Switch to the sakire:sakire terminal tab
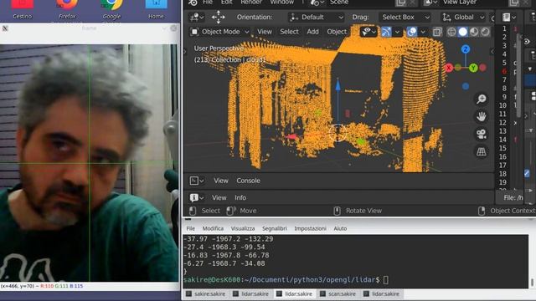This screenshot has width=536, height=301. tap(206, 293)
